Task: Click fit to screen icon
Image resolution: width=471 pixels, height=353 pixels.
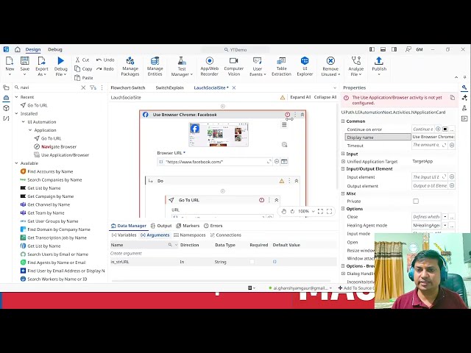Action: click(321, 211)
